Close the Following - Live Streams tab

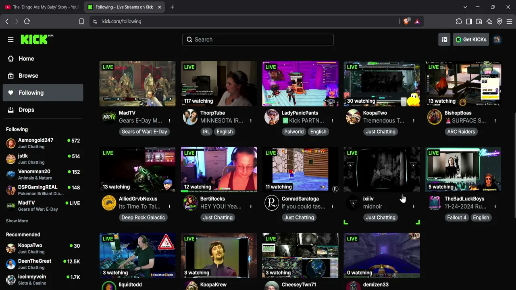click(x=160, y=7)
